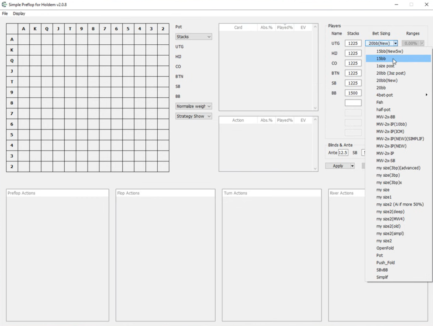Select 1size post bet sizing

click(x=398, y=66)
